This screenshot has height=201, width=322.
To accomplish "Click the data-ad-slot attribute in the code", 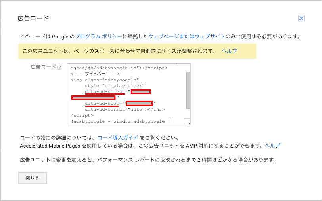I will click(x=103, y=104).
